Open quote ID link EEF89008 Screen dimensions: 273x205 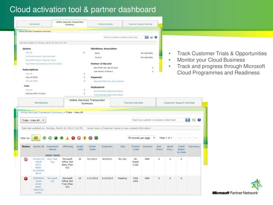coord(38,186)
